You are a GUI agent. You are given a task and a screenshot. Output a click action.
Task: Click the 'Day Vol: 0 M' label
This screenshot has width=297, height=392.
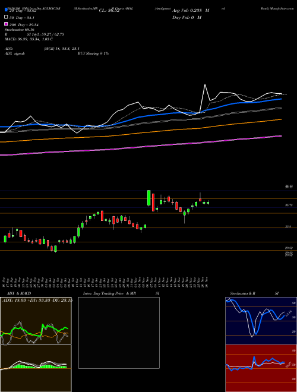(x=187, y=17)
